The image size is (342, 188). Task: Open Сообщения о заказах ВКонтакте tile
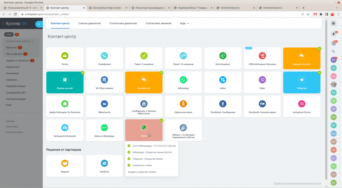pyautogui.click(x=144, y=106)
